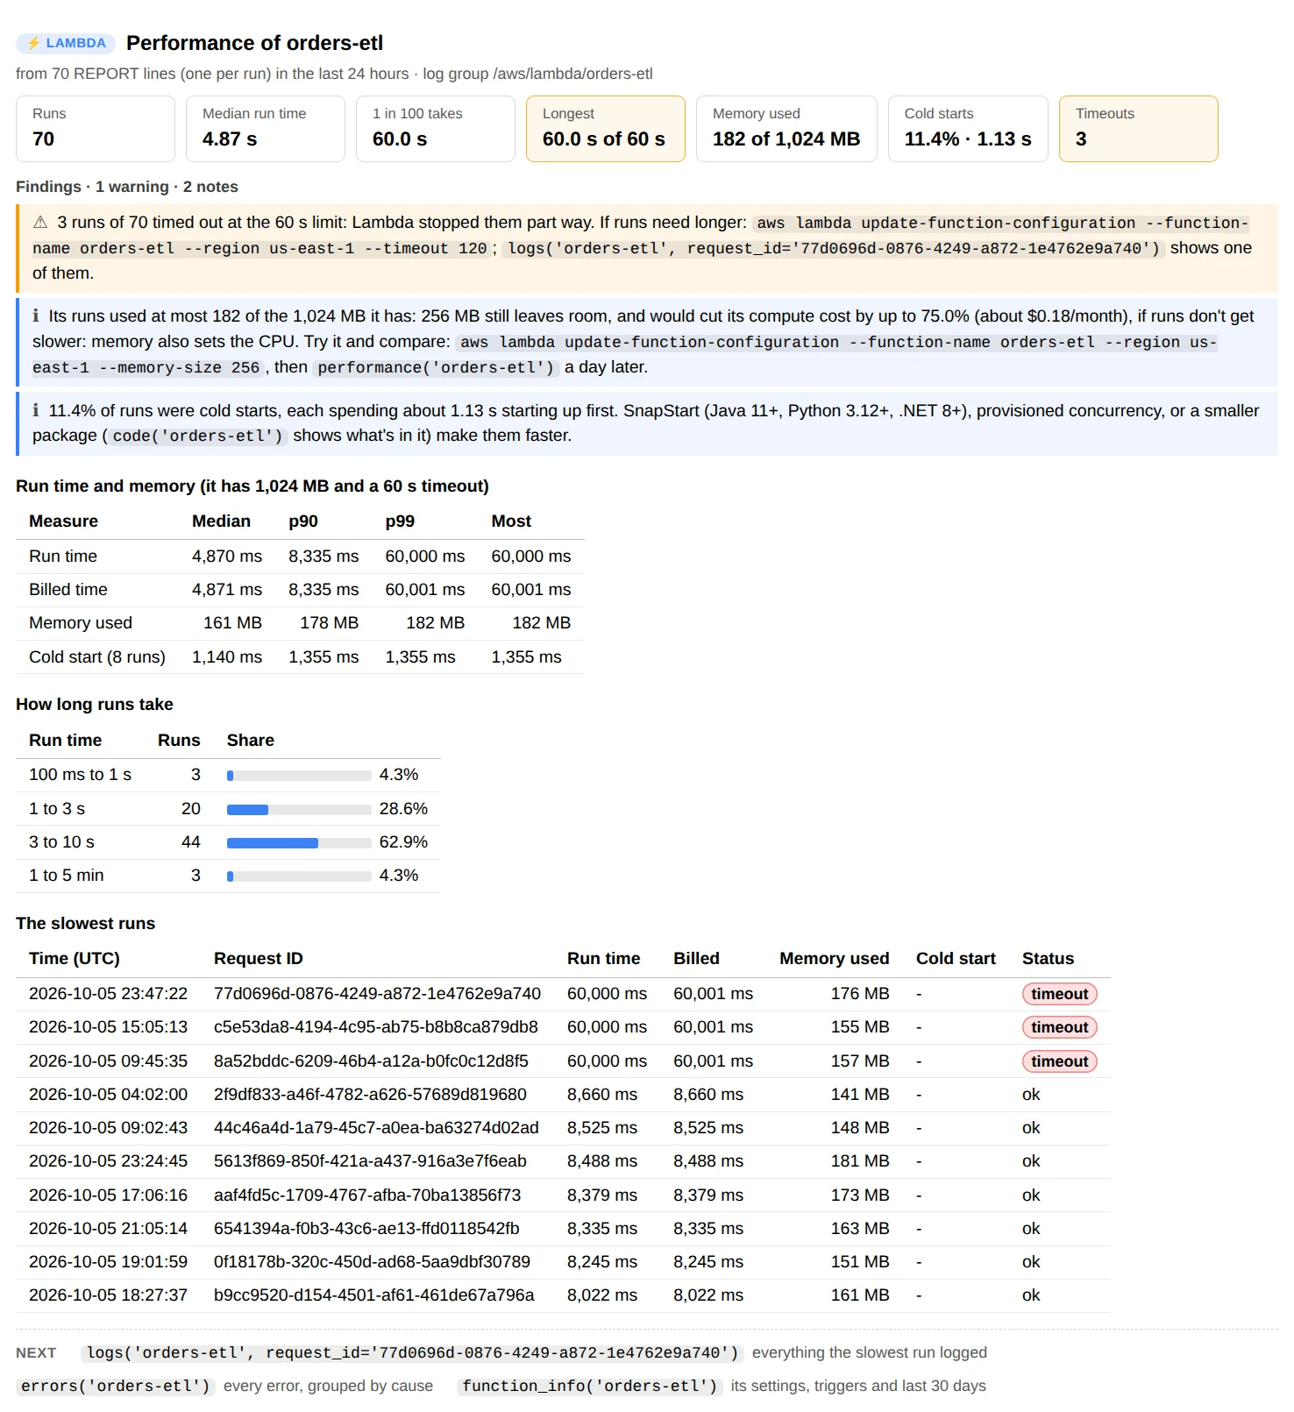
Task: Open the Memory used 182 of 1,024 MB card
Action: tap(786, 129)
